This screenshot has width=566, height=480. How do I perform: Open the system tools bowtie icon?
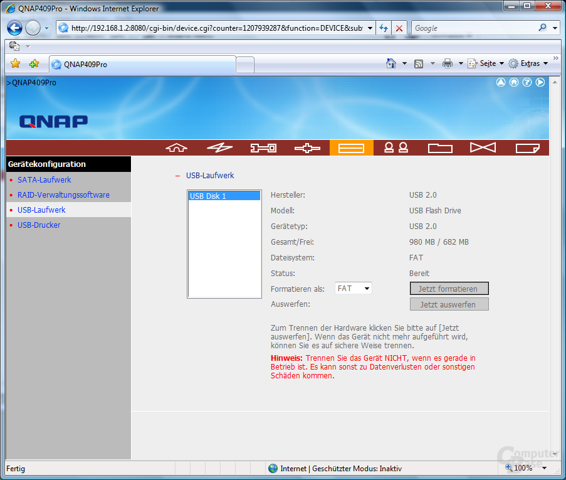(483, 147)
